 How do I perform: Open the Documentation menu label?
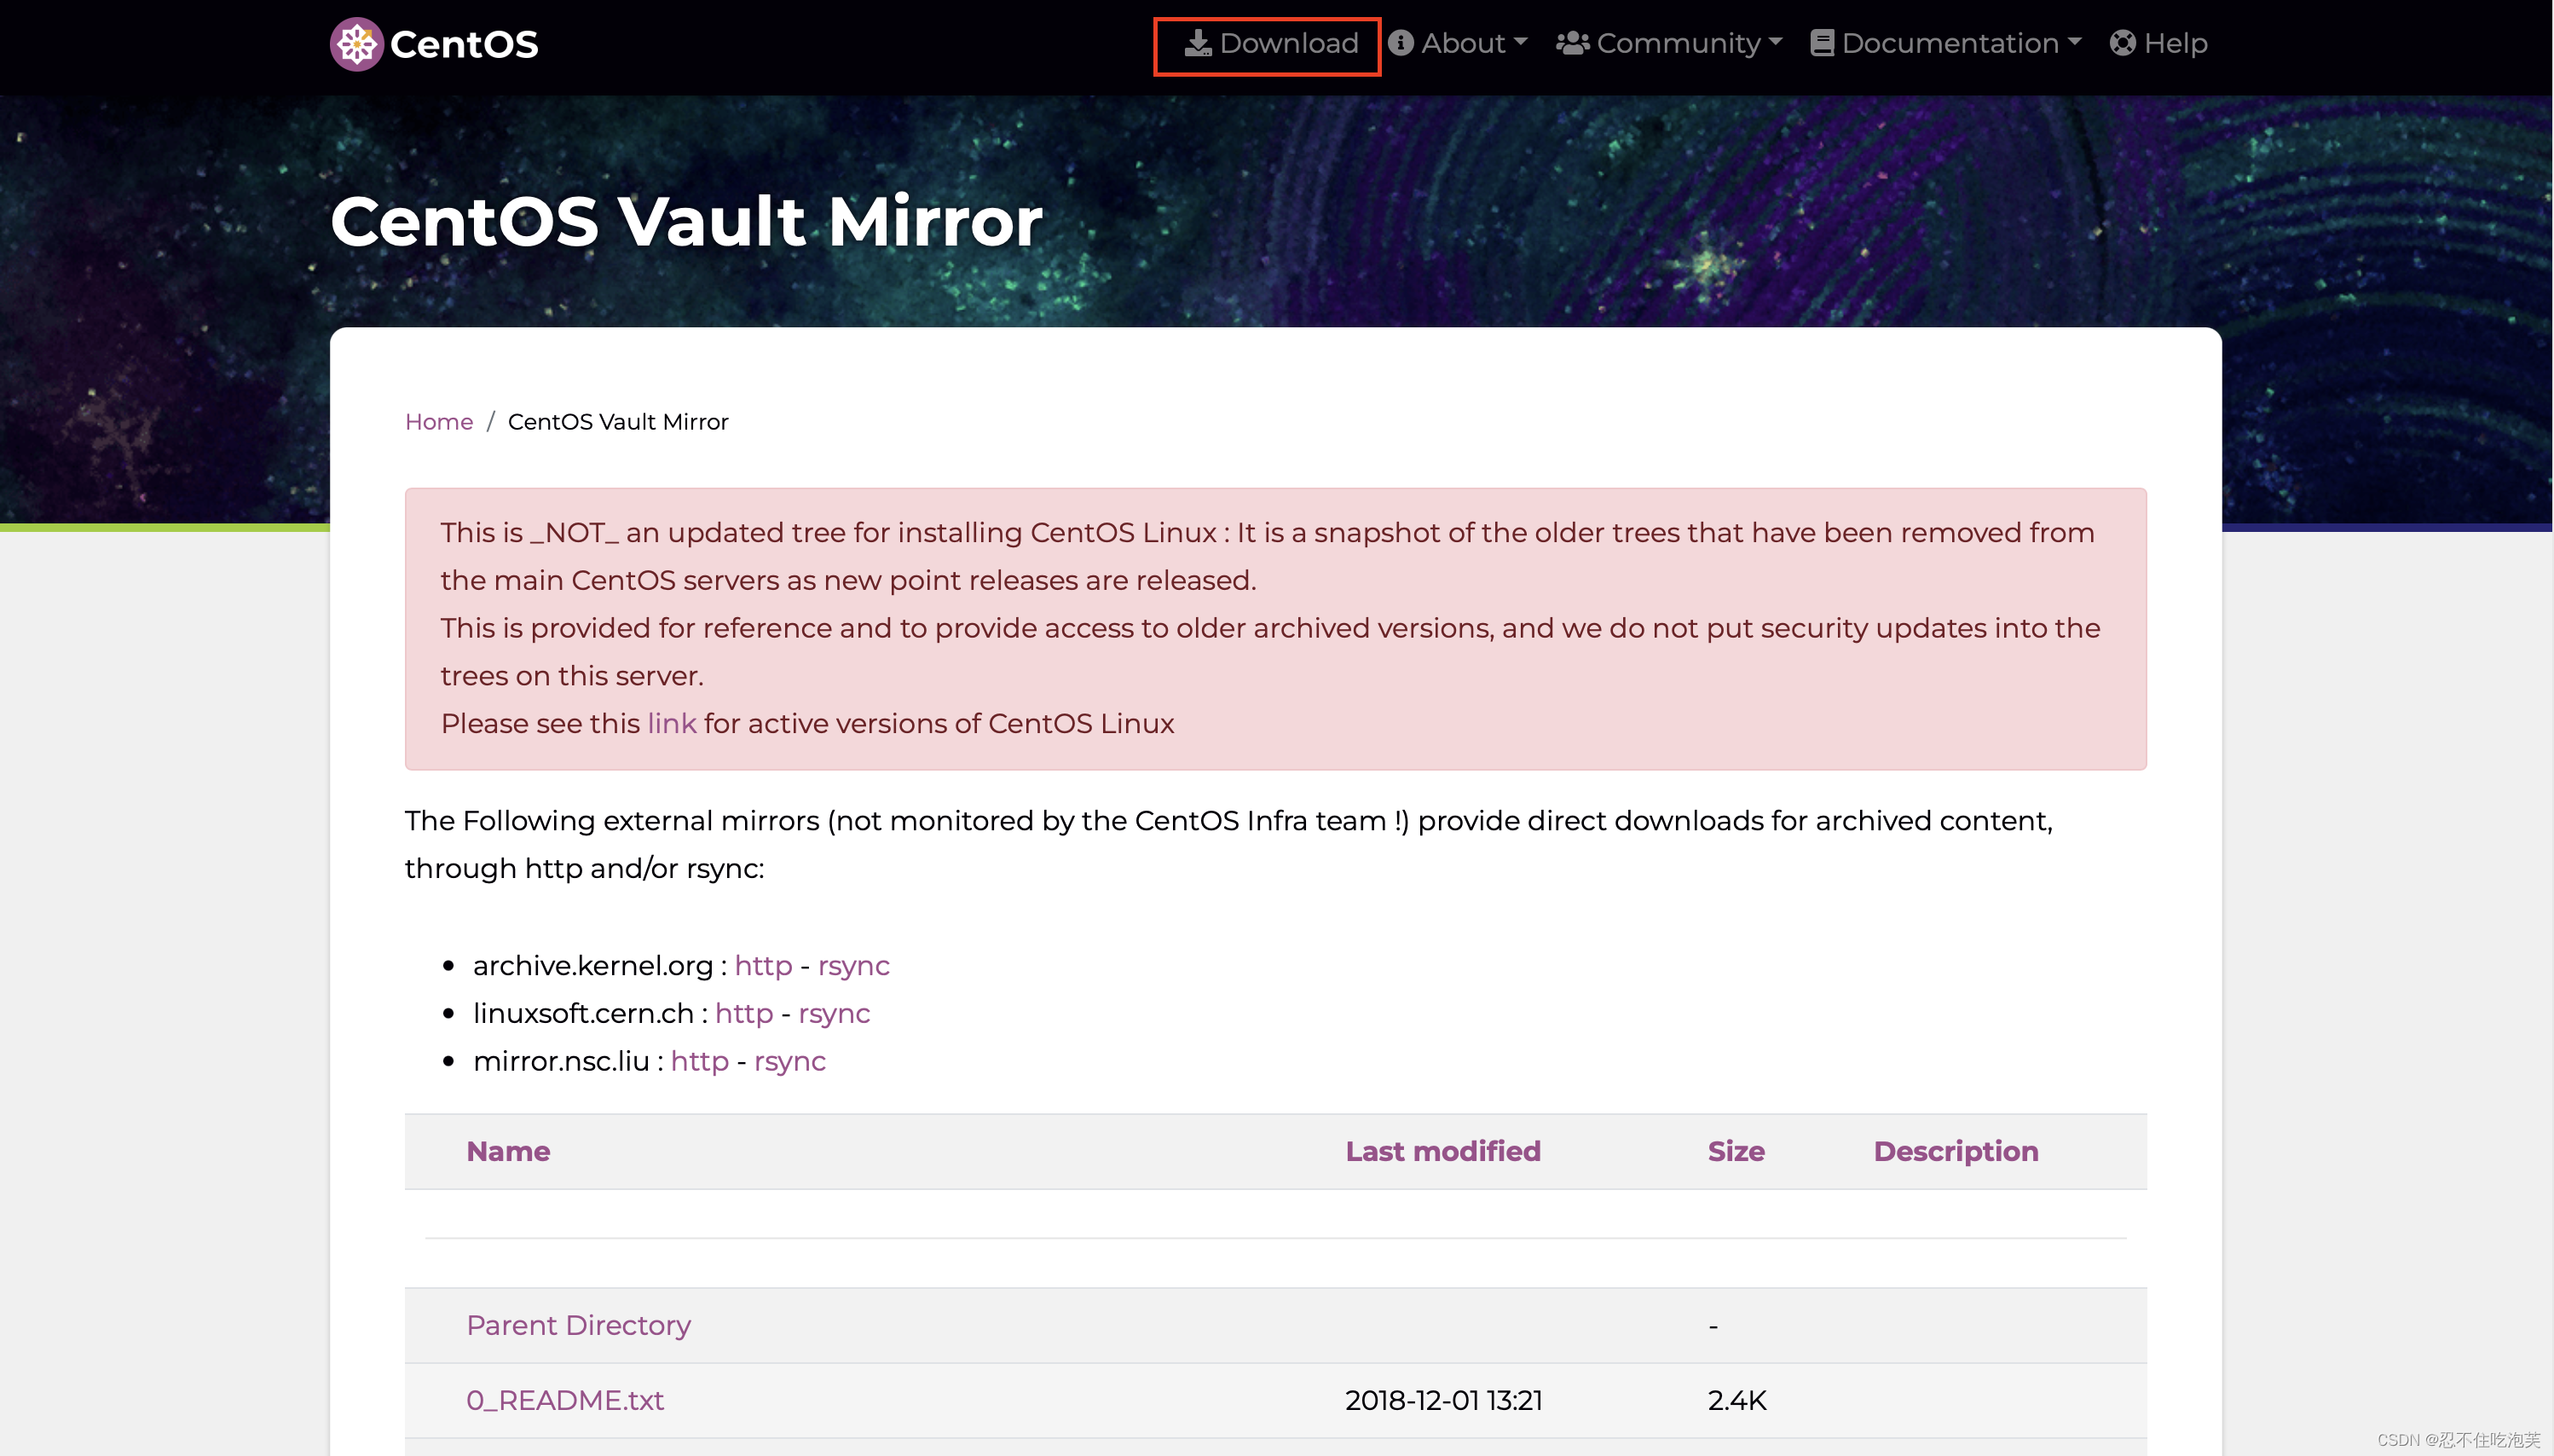point(1950,44)
